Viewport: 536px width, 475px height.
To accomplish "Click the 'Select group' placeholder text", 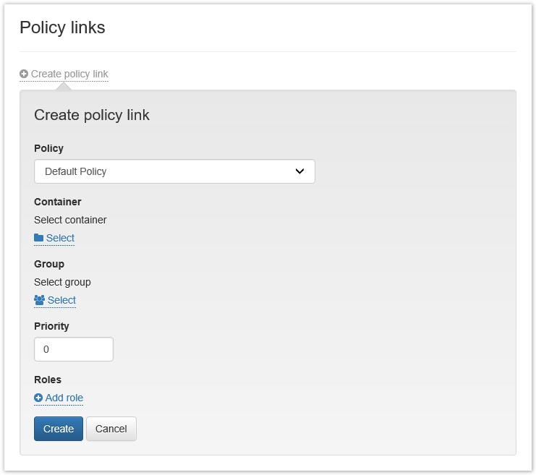I will pos(62,282).
